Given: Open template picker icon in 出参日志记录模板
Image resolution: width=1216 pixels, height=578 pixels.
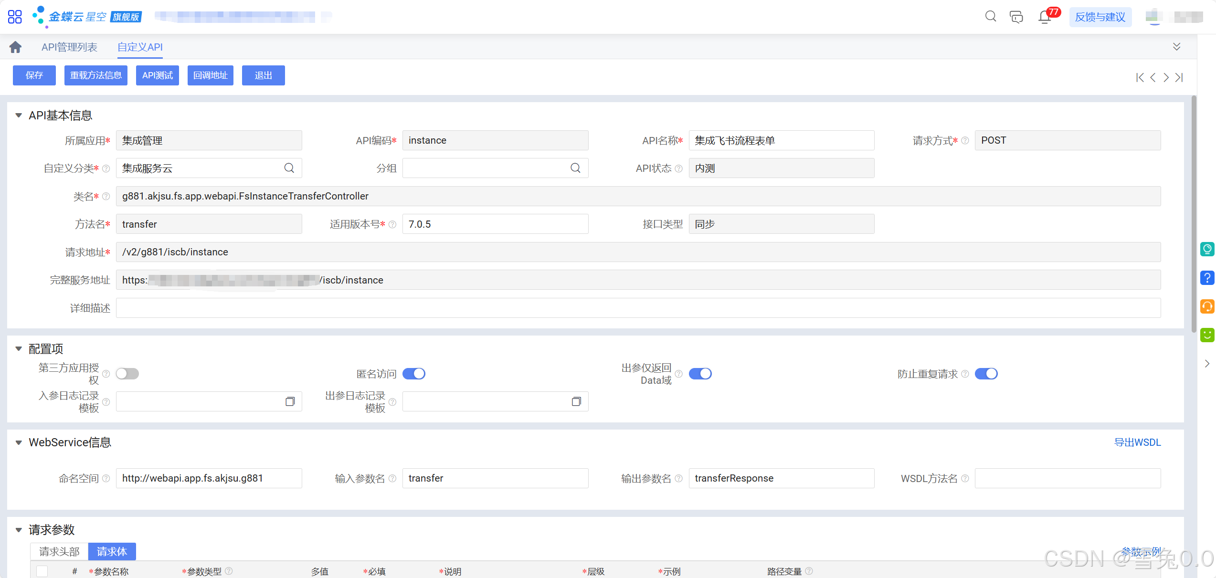Looking at the screenshot, I should (x=577, y=401).
